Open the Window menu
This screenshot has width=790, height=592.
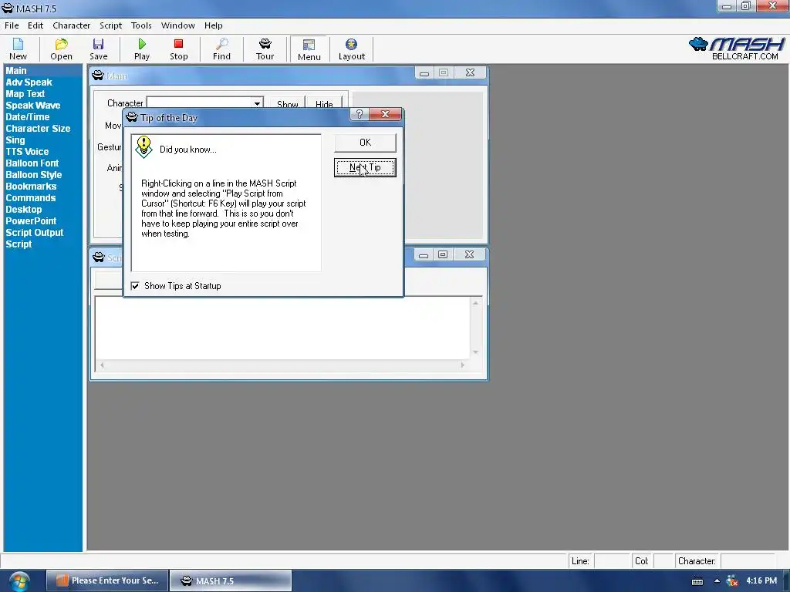[x=178, y=25]
